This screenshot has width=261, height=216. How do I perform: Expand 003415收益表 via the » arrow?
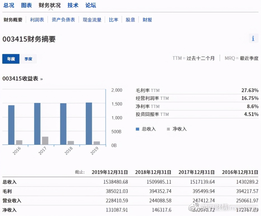[41, 79]
